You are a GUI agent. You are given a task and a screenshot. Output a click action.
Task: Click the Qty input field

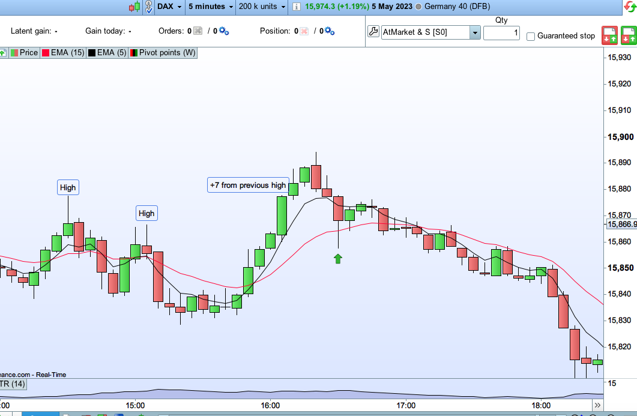501,32
